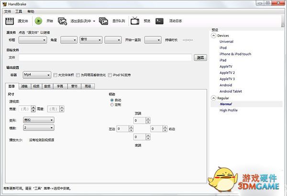Click the green Start play icon
This screenshot has width=287, height=196.
[38, 21]
